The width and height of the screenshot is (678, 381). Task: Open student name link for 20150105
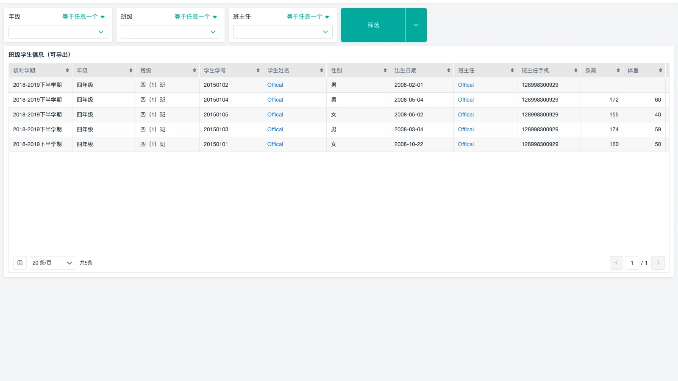(x=275, y=115)
